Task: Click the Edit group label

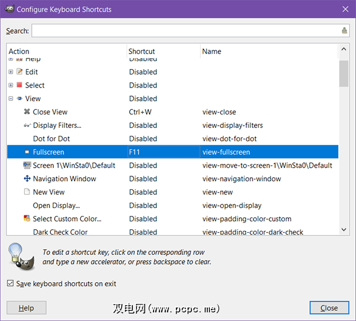Action: pos(31,72)
